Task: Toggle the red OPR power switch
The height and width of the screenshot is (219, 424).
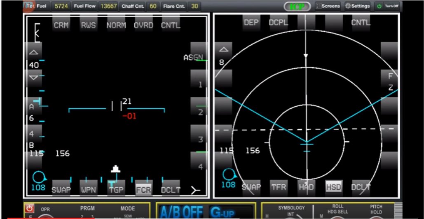Action: pyautogui.click(x=30, y=208)
